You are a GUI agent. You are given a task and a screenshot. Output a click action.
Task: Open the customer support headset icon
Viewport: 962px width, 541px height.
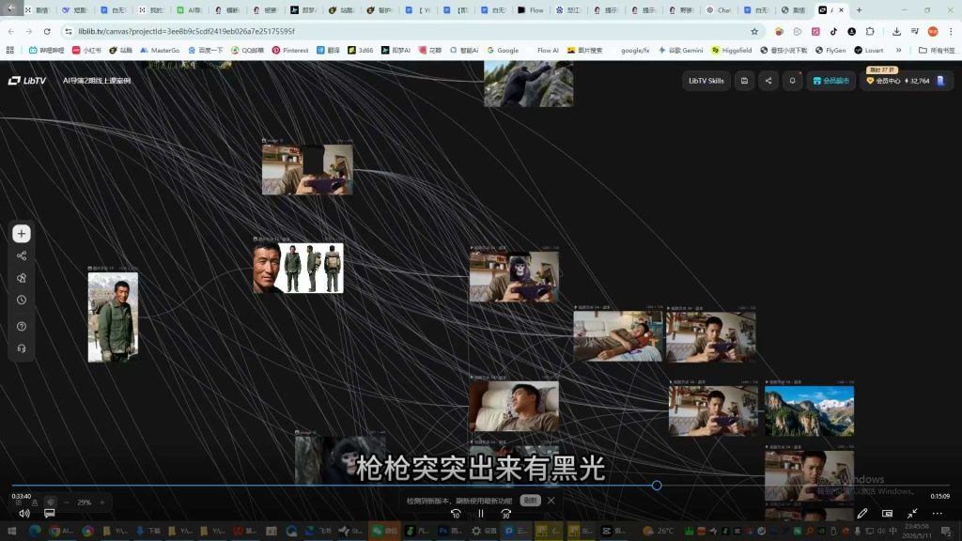tap(22, 348)
